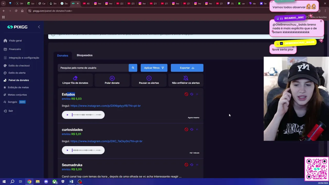This screenshot has height=185, width=329.
Task: Open the browser tab search dropdown
Action: pyautogui.click(x=3, y=4)
